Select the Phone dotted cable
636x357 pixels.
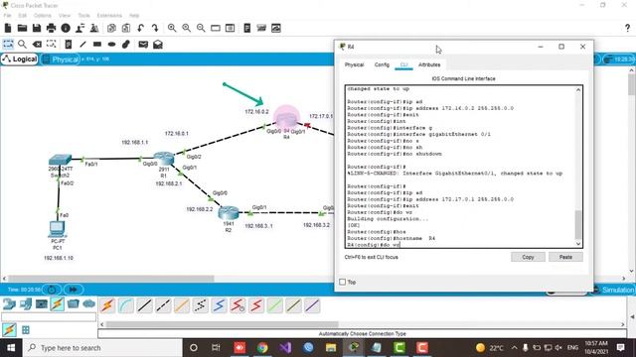201,305
